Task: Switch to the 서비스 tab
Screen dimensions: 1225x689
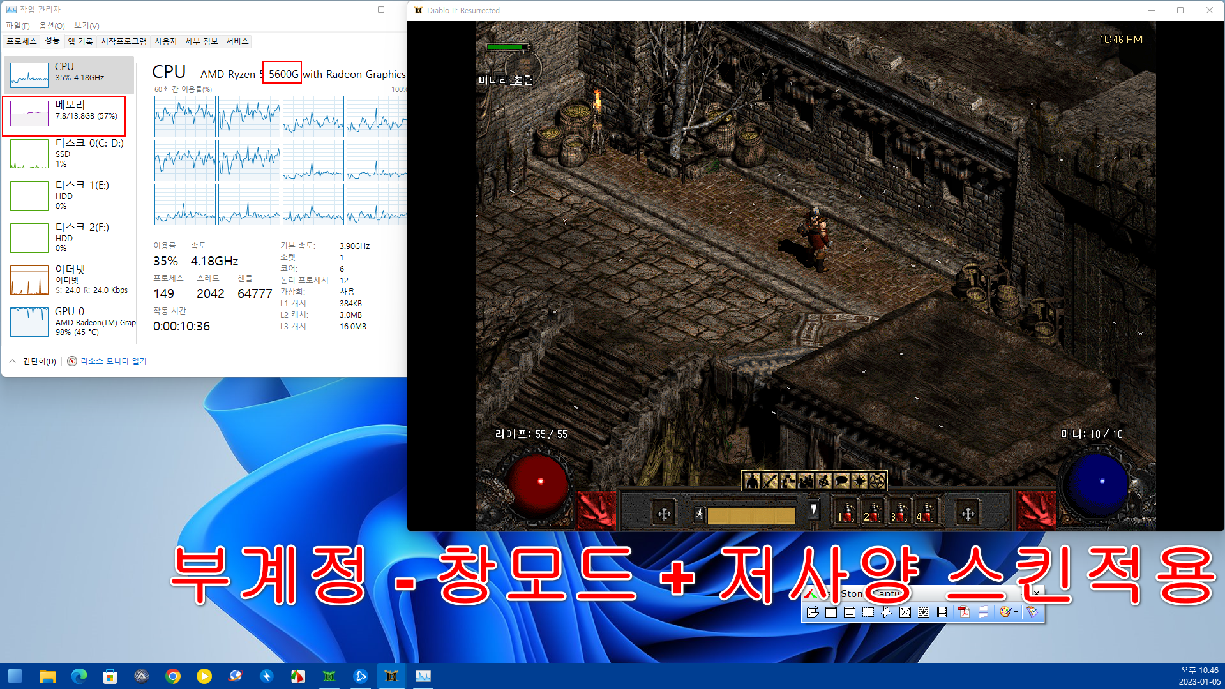Action: 237,41
